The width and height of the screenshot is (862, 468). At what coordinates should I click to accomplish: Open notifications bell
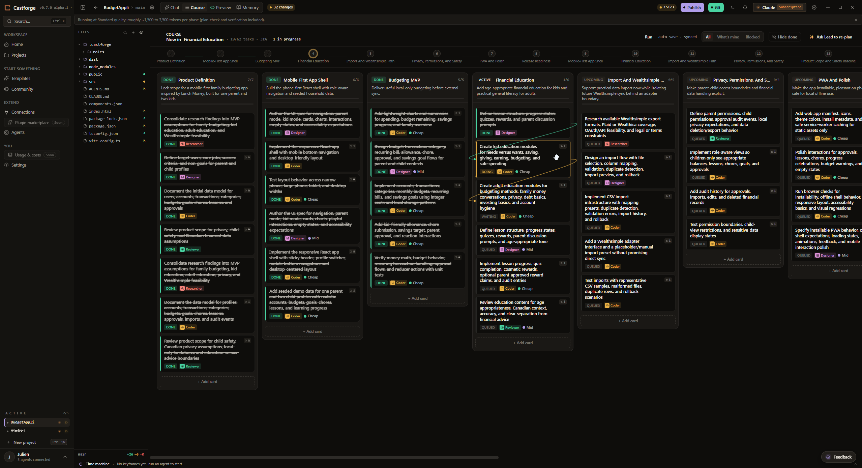[745, 7]
